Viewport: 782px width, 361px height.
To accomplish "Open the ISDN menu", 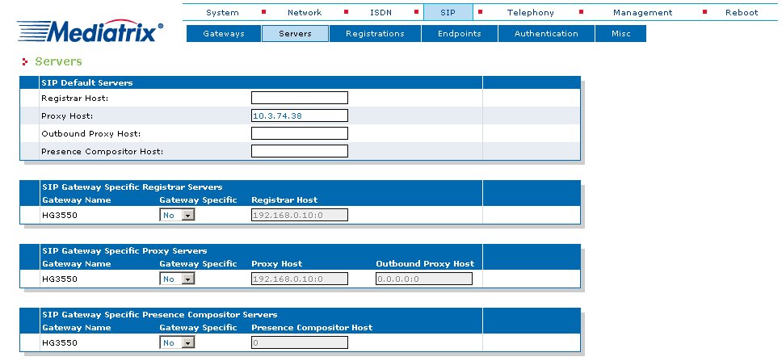I will coord(380,12).
